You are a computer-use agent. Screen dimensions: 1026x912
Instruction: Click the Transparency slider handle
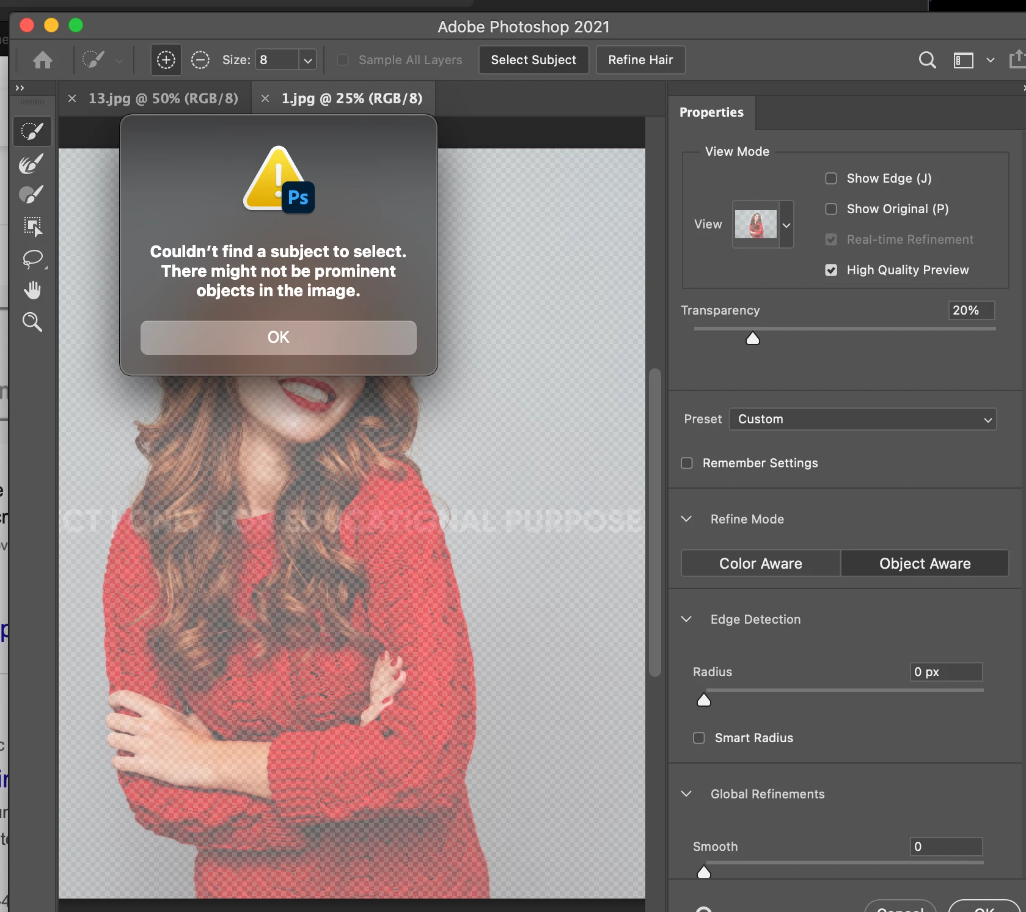pyautogui.click(x=753, y=338)
